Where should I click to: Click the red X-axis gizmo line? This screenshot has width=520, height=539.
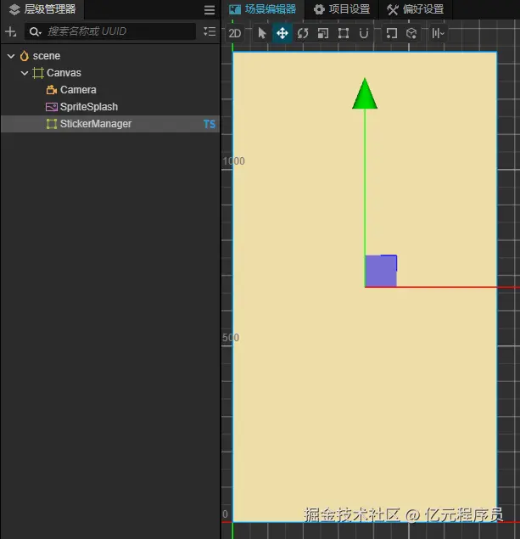click(442, 287)
